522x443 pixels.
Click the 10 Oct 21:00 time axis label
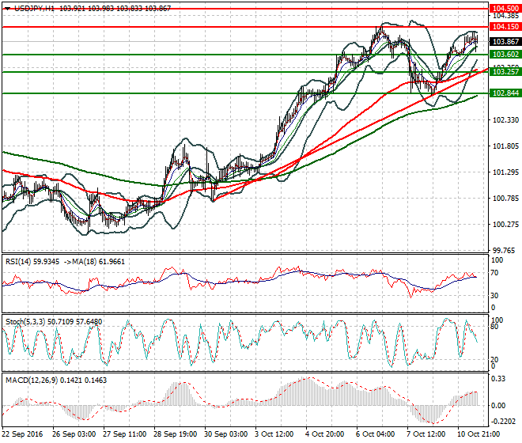479,434
